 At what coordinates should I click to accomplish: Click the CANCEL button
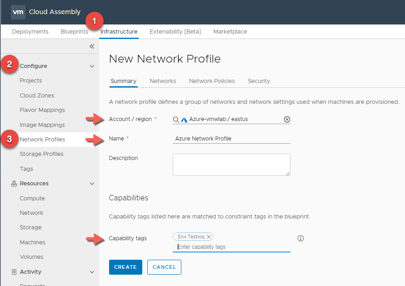tap(164, 267)
